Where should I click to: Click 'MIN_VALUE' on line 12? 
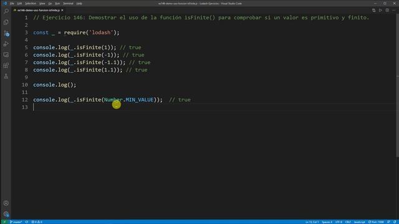(x=140, y=100)
